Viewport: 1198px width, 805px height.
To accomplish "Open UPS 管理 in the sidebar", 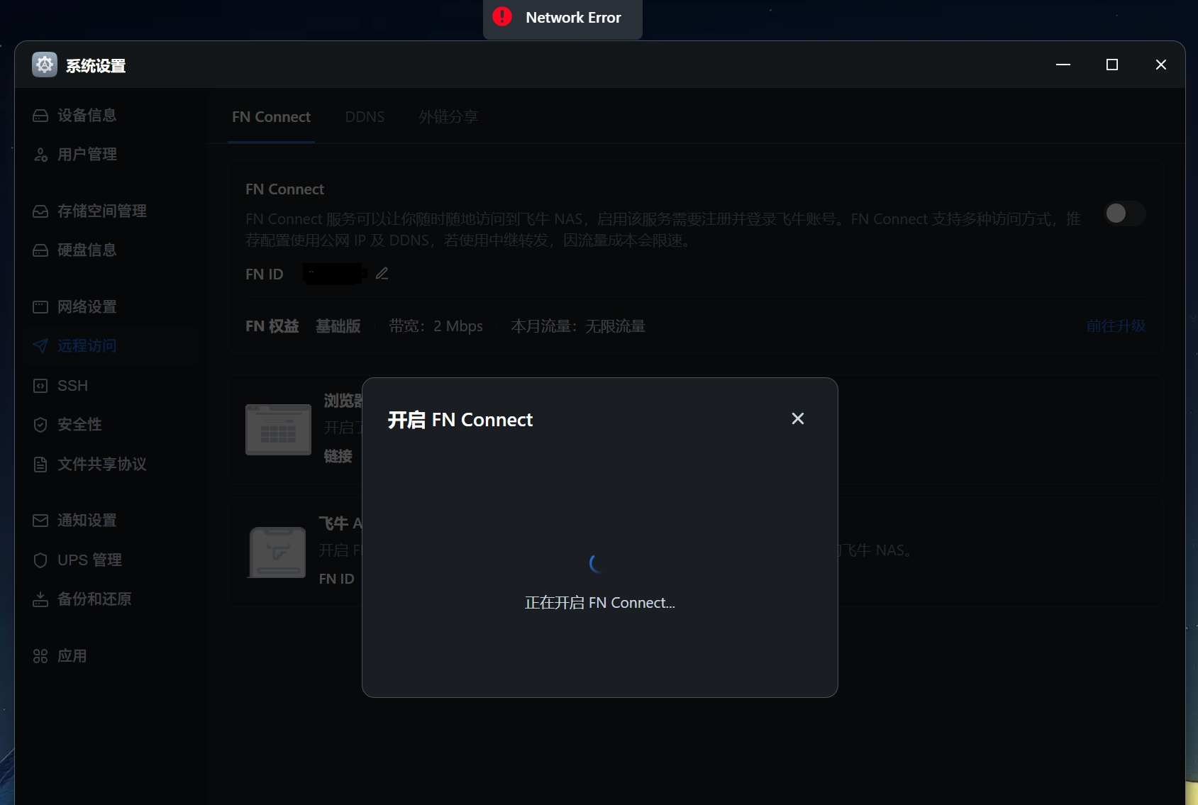I will (111, 560).
